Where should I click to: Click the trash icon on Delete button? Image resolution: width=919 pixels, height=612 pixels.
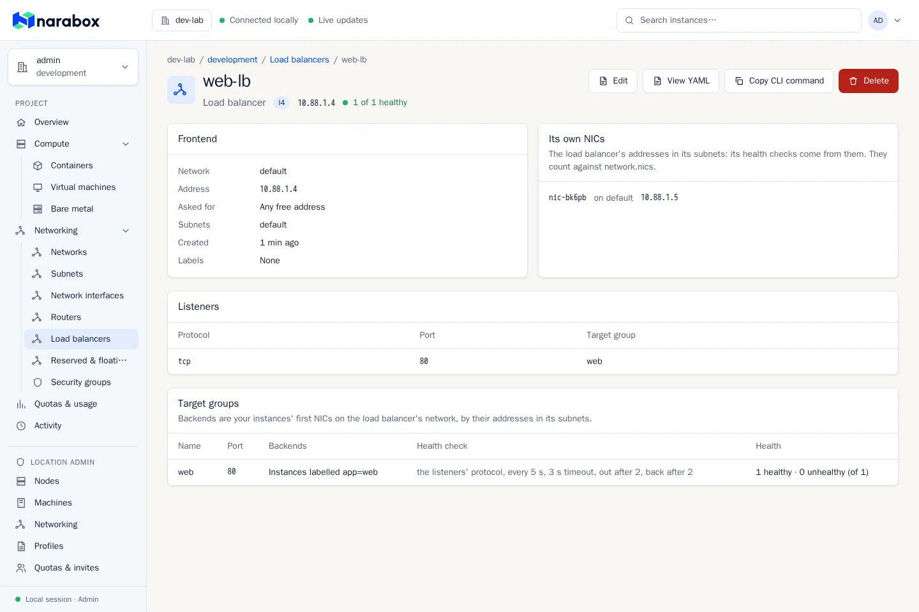tap(853, 81)
